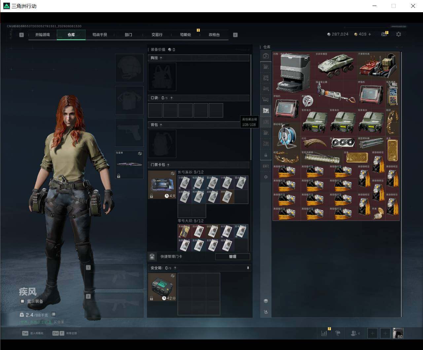Screen dimensions: 423x350
Task: Click secondary weapon slot 2
Action: [x=114, y=305]
